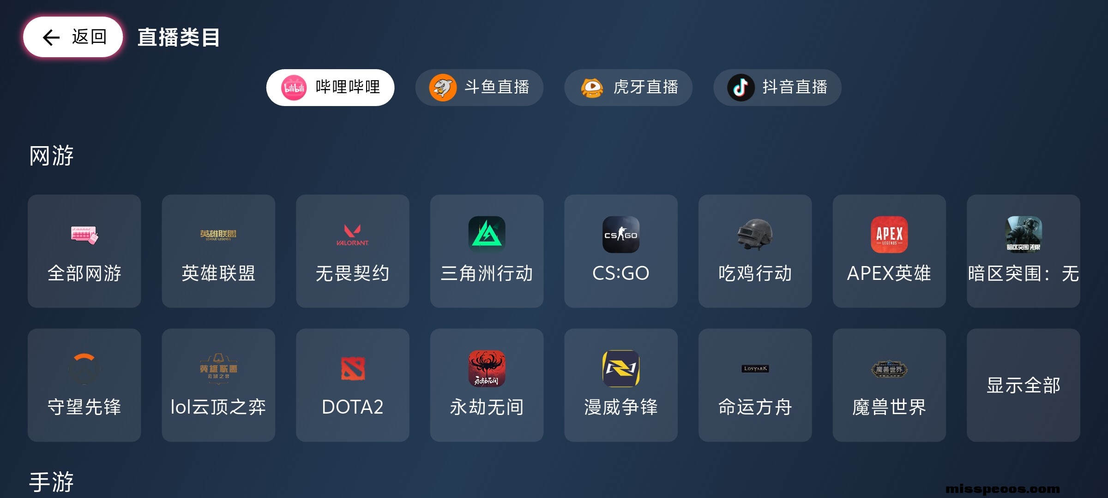Image resolution: width=1108 pixels, height=498 pixels.
Task: Open 三角洲行动 game category
Action: click(487, 251)
